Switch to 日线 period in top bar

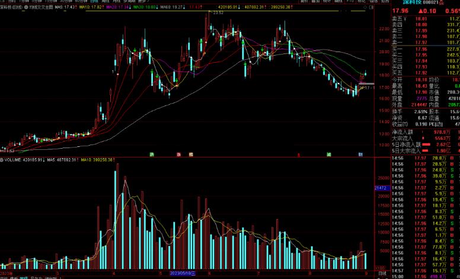click(x=94, y=1)
